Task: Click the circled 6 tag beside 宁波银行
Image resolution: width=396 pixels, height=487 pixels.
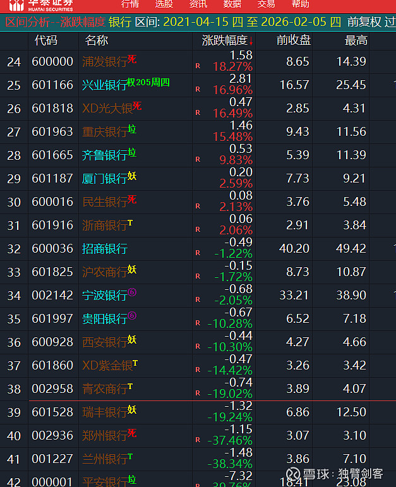Action: coord(132,292)
